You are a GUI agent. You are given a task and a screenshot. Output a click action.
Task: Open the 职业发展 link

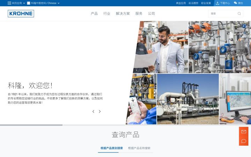(206, 3)
